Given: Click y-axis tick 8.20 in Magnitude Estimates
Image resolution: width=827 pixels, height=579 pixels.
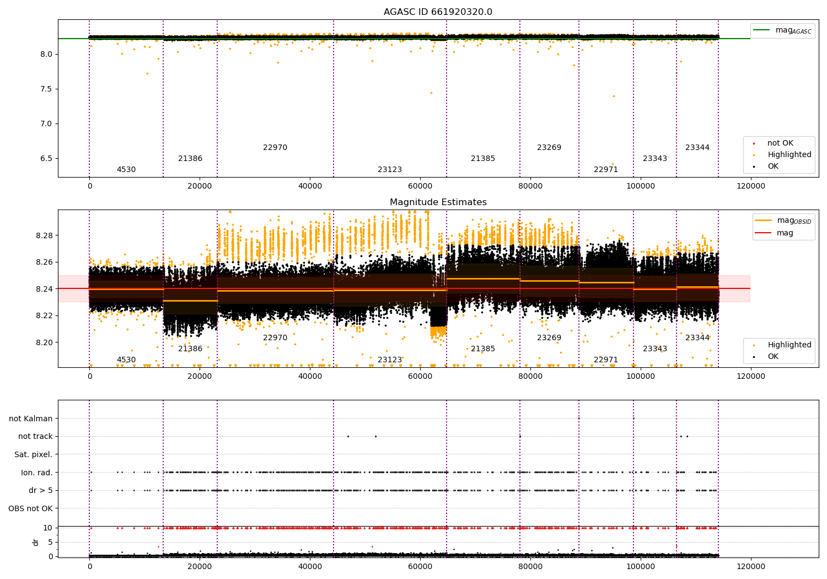Looking at the screenshot, I should point(44,342).
